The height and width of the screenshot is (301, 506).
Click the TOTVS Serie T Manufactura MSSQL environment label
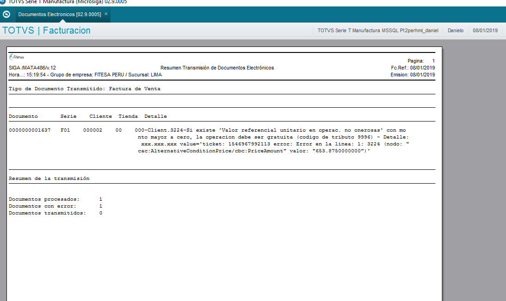tap(378, 30)
